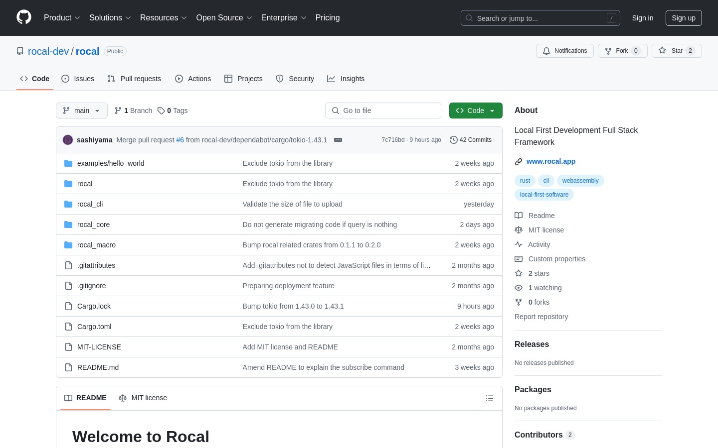Open the Activity pulse icon in About

[x=519, y=244]
